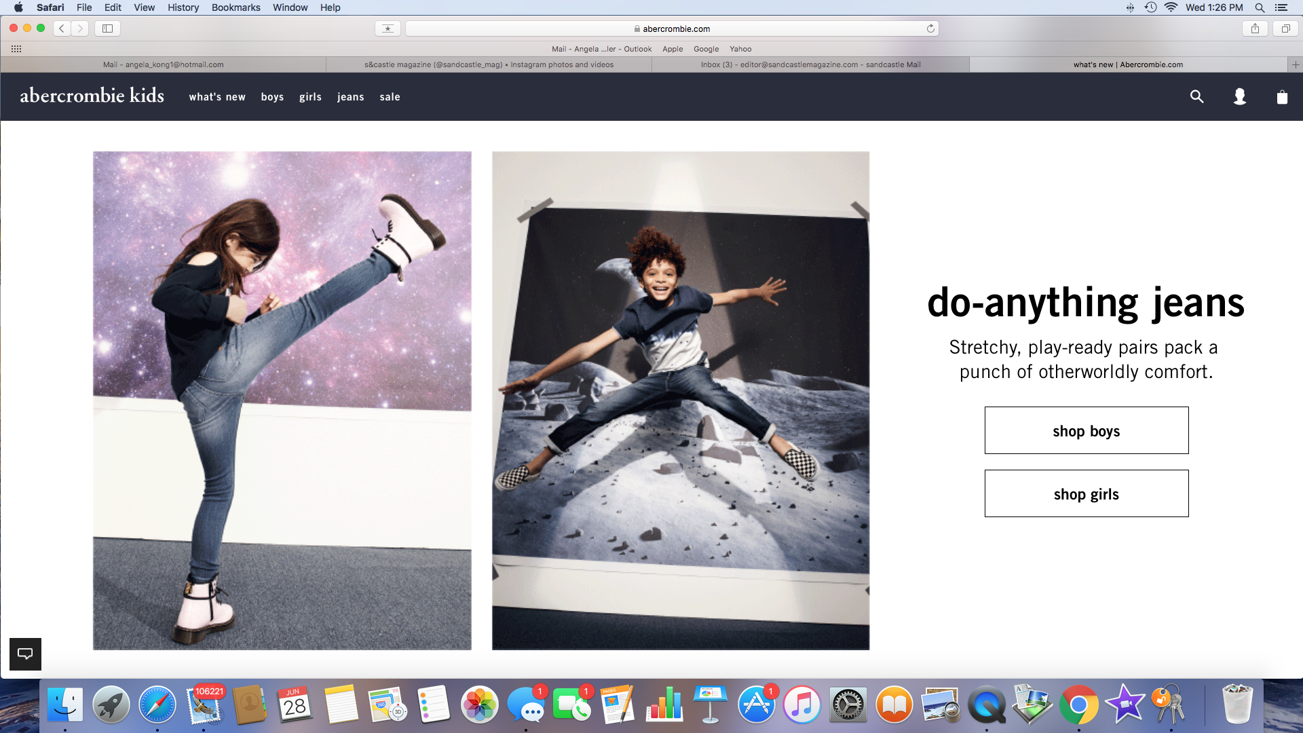This screenshot has height=733, width=1303.
Task: Open the shopping bag icon
Action: tap(1281, 96)
